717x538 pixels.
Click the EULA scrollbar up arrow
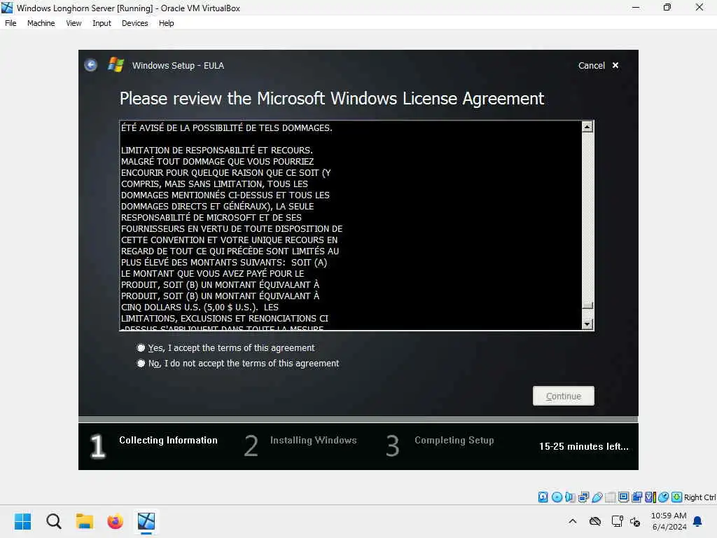click(587, 127)
